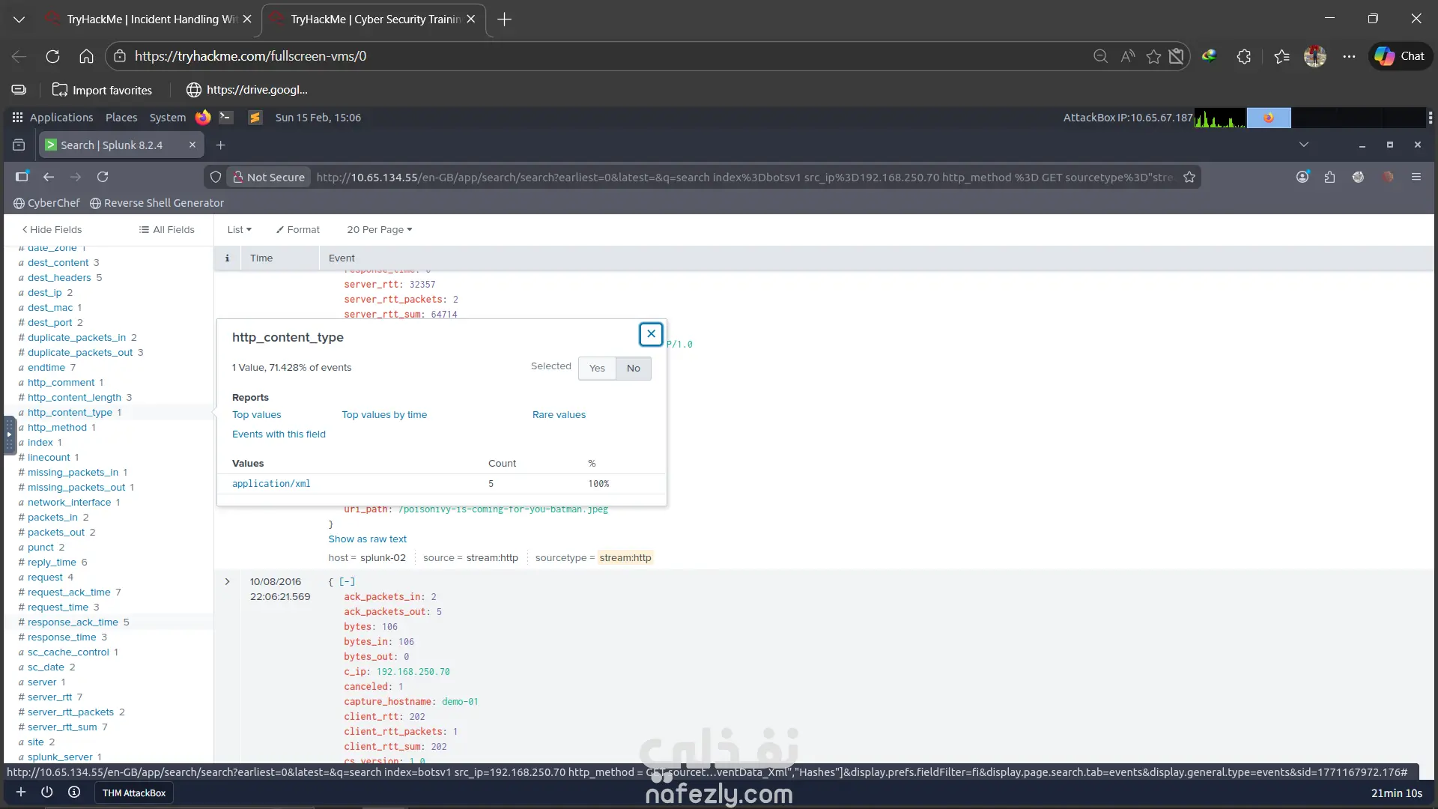1438x809 pixels.
Task: Set Selected to Yes
Action: (x=597, y=369)
